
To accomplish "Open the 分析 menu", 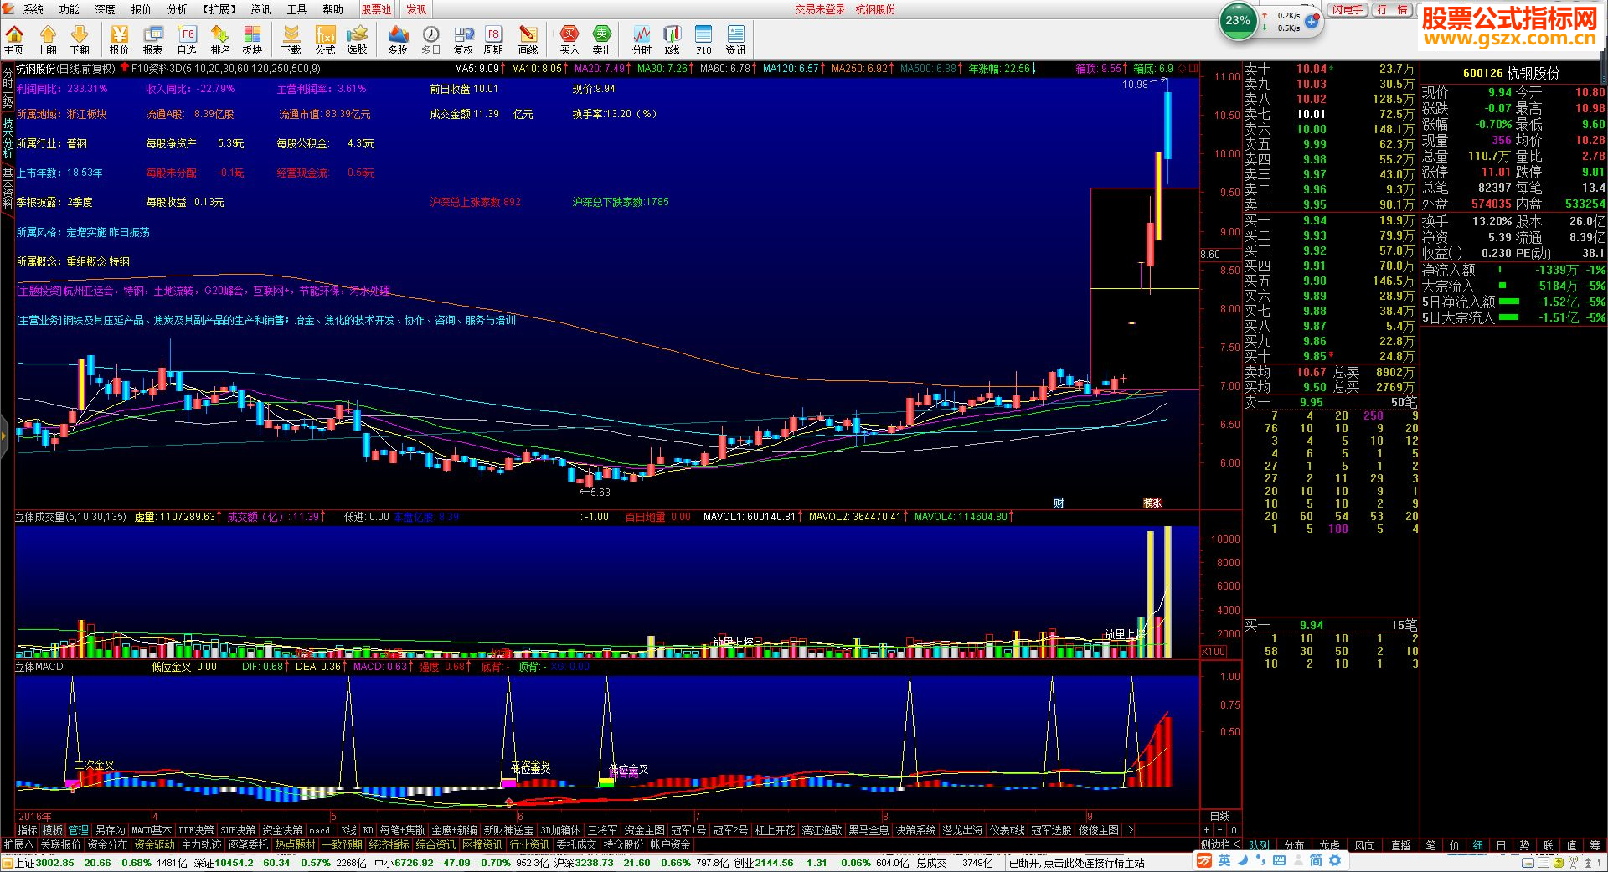I will click(178, 9).
